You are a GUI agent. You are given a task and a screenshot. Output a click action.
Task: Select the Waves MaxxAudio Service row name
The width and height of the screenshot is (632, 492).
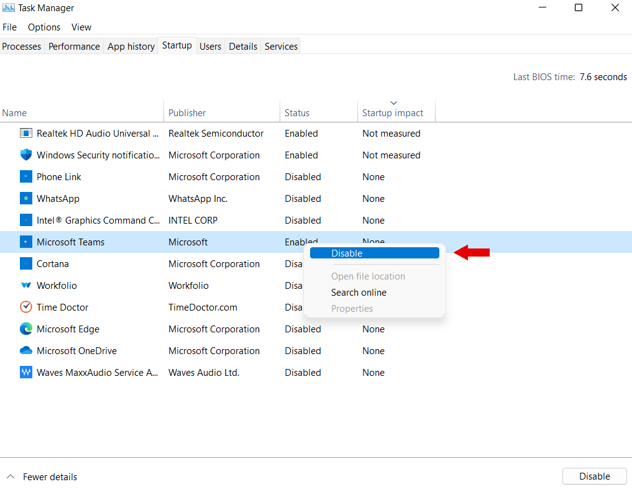point(97,373)
